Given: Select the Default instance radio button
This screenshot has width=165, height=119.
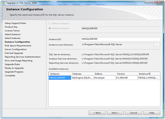Looking at the screenshot, I should [50, 23].
